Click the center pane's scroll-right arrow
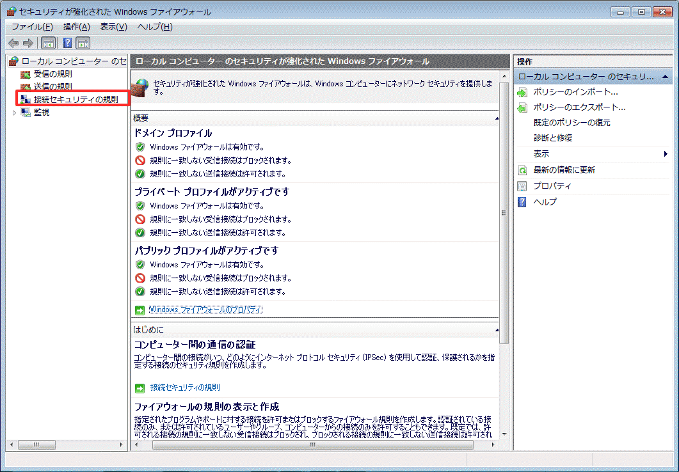This screenshot has width=679, height=472. [x=493, y=444]
